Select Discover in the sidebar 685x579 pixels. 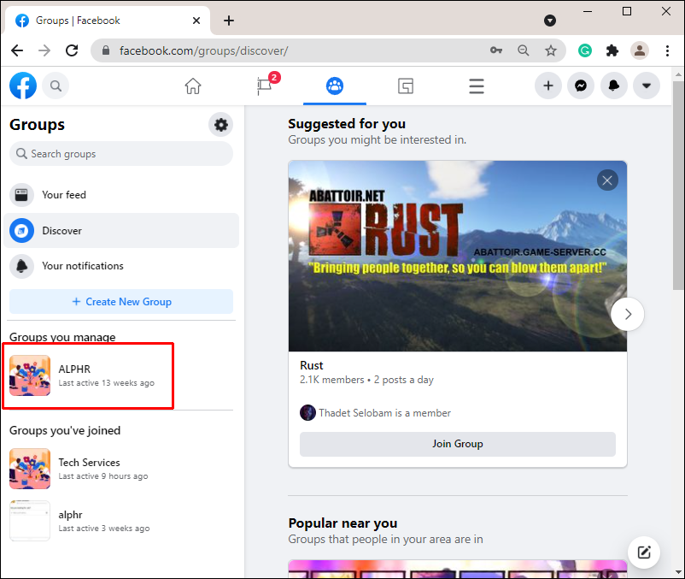pos(121,230)
